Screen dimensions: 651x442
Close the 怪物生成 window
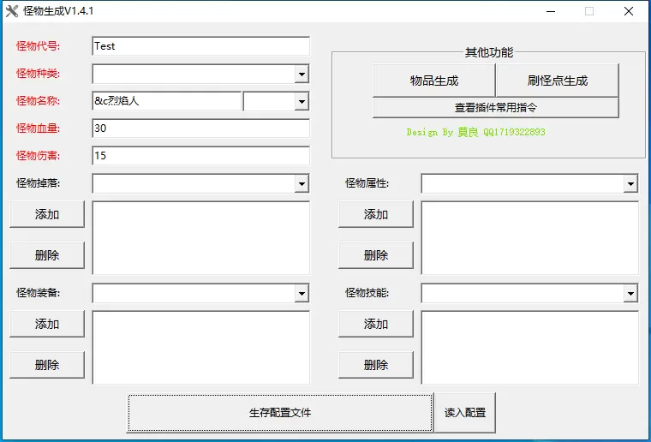(x=629, y=11)
